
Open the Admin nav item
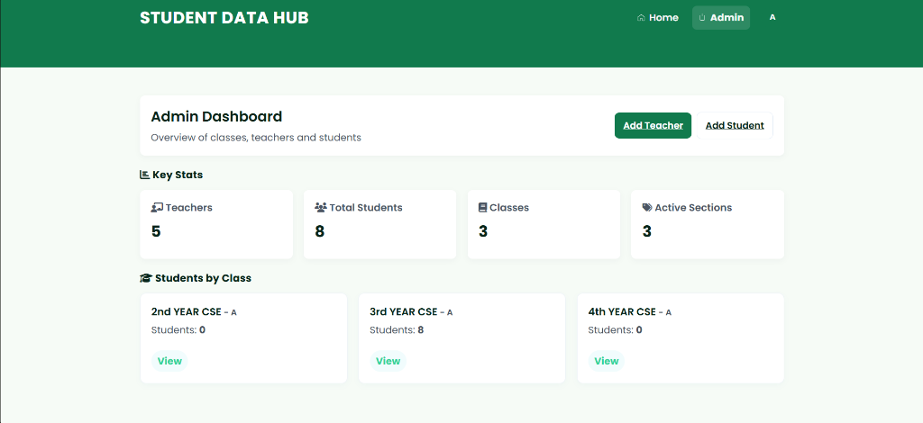coord(721,18)
